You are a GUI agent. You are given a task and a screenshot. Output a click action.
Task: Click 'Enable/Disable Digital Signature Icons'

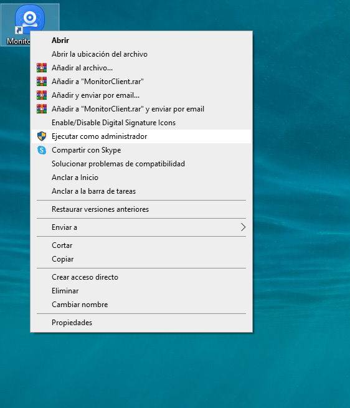tap(141, 123)
